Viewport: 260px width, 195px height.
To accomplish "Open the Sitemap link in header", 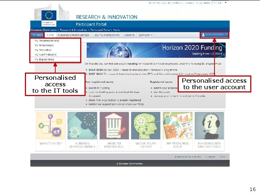I will [x=161, y=3].
